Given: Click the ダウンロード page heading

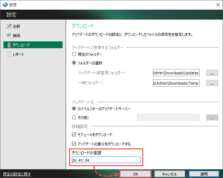Looking at the screenshot, I should coord(83,26).
